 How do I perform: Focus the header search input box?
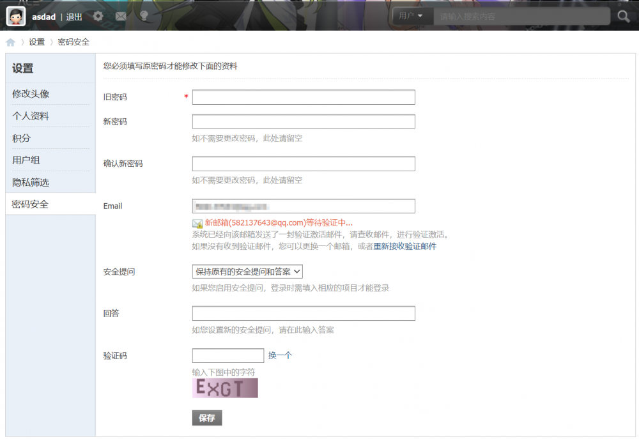tap(521, 17)
